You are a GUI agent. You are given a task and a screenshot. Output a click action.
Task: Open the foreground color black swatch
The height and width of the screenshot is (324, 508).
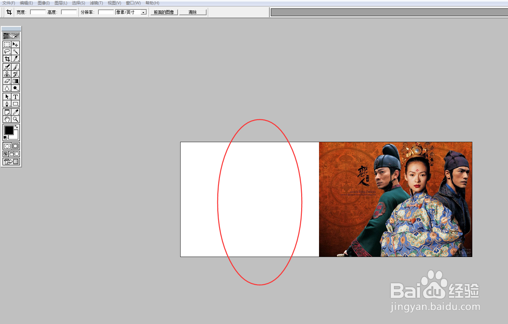(9, 130)
